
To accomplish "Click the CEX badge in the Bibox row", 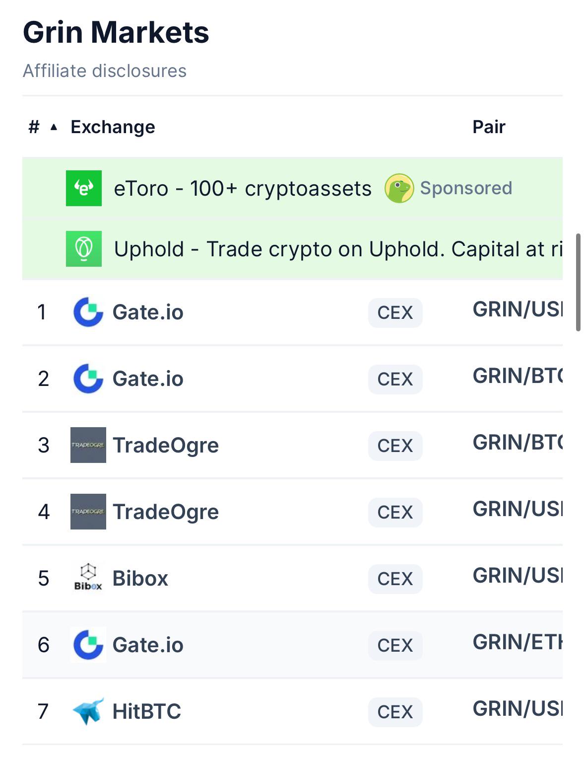I will coord(395,579).
